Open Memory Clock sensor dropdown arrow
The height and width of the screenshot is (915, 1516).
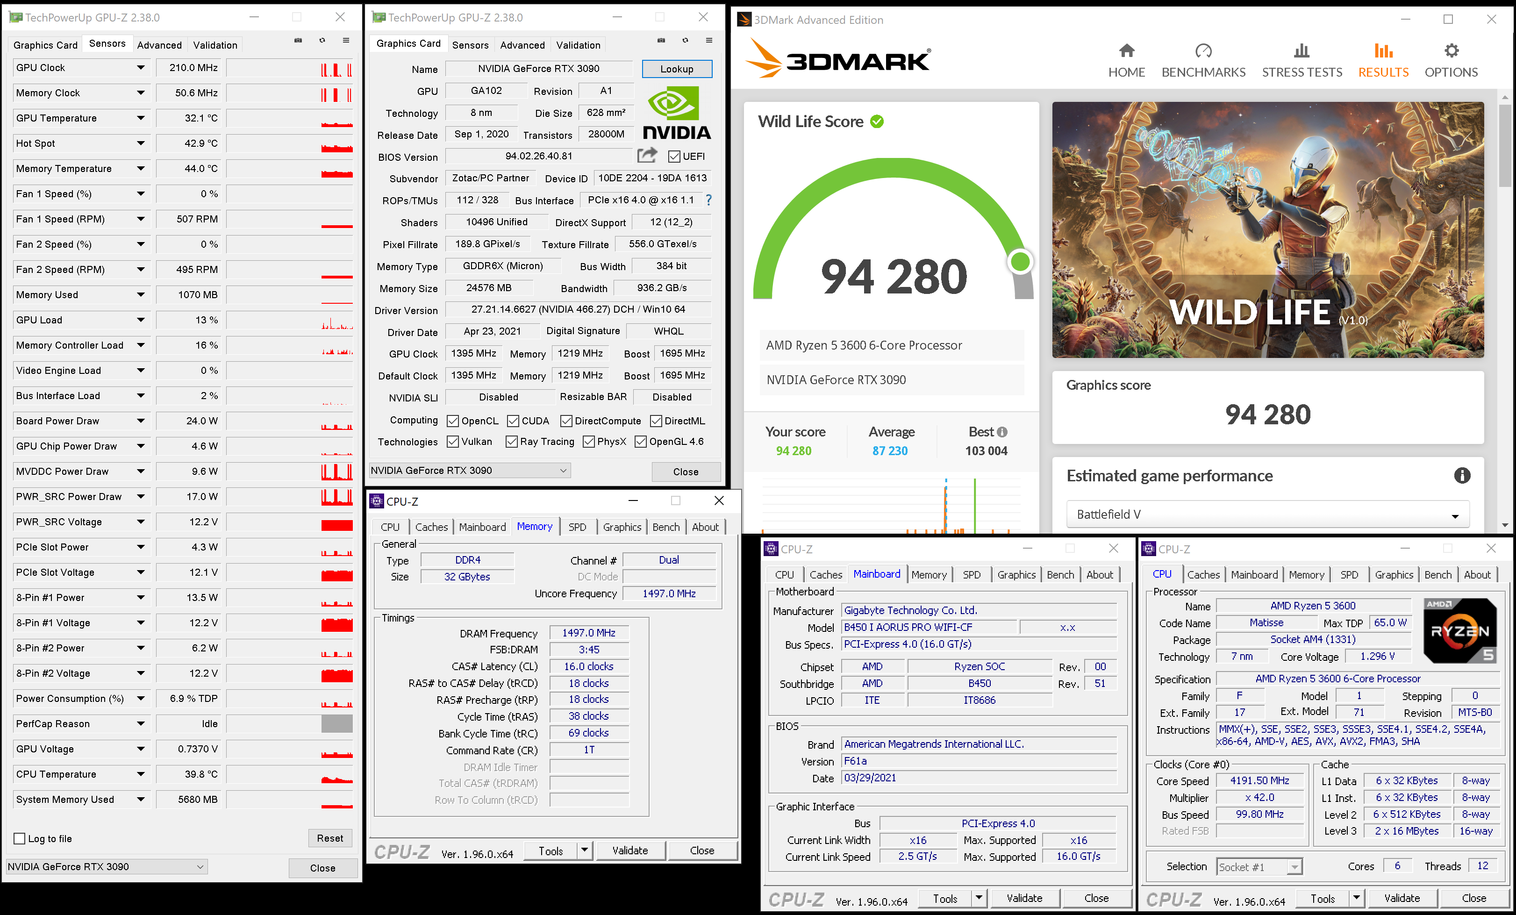[x=141, y=93]
